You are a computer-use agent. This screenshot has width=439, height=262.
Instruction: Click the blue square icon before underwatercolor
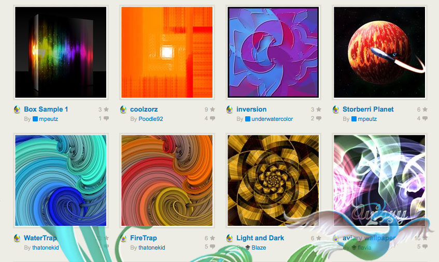coord(248,119)
